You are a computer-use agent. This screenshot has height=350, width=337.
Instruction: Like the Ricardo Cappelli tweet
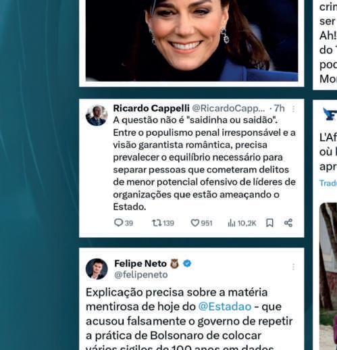point(201,223)
